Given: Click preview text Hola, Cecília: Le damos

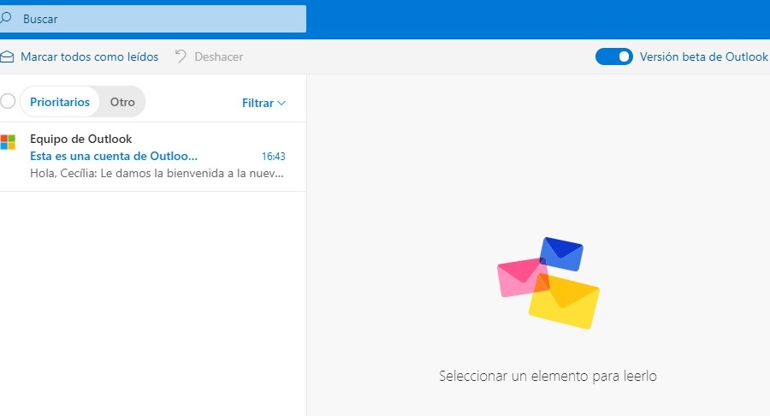Looking at the screenshot, I should click(157, 174).
